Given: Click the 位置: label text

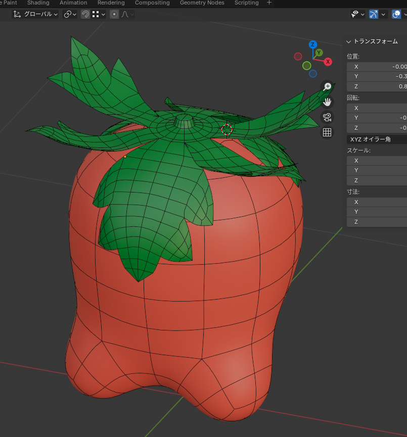Looking at the screenshot, I should point(353,57).
